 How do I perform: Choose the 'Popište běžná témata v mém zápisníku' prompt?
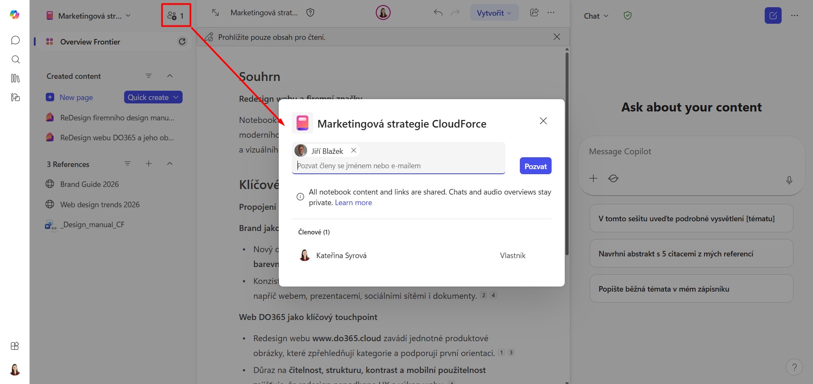pyautogui.click(x=691, y=289)
